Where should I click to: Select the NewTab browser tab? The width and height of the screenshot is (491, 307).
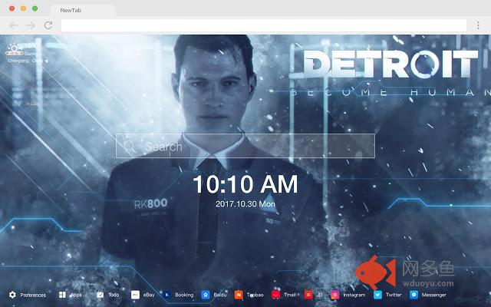point(83,10)
